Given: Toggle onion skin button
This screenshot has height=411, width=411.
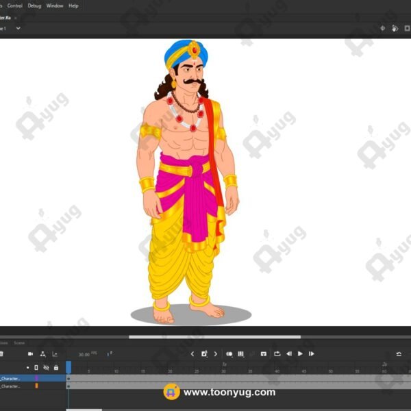Looking at the screenshot, I should point(229,354).
